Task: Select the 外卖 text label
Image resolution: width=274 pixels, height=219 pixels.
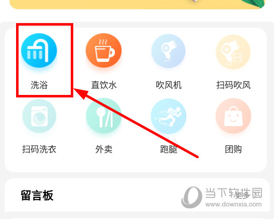Action: pos(104,149)
